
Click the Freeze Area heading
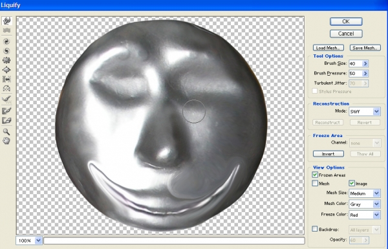point(328,135)
